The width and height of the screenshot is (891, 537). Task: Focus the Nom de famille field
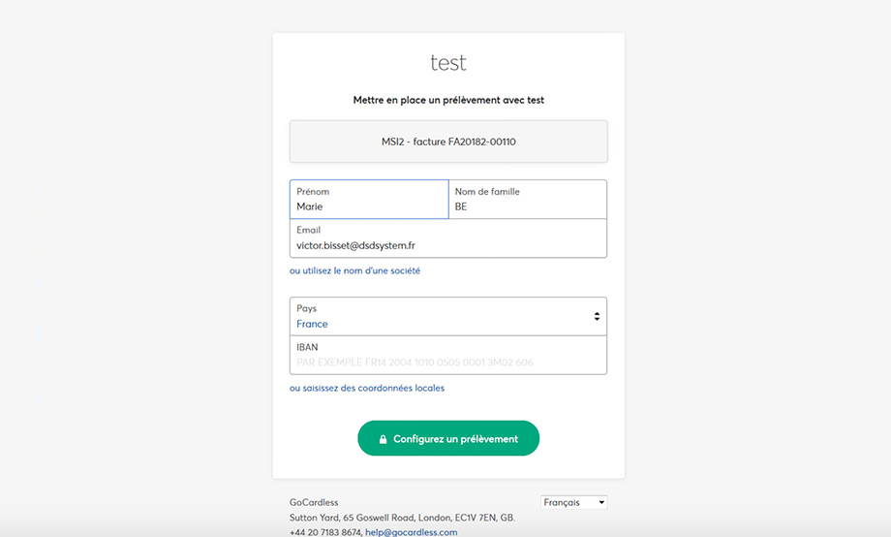(x=528, y=206)
